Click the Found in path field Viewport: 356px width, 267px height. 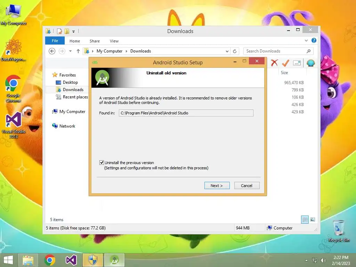tap(186, 113)
